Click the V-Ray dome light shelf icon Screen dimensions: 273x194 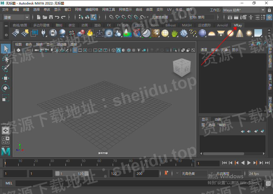point(212,33)
